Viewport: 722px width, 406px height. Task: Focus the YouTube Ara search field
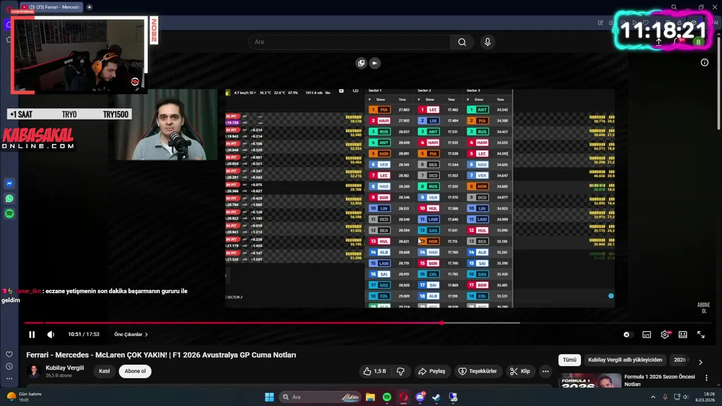click(x=350, y=42)
